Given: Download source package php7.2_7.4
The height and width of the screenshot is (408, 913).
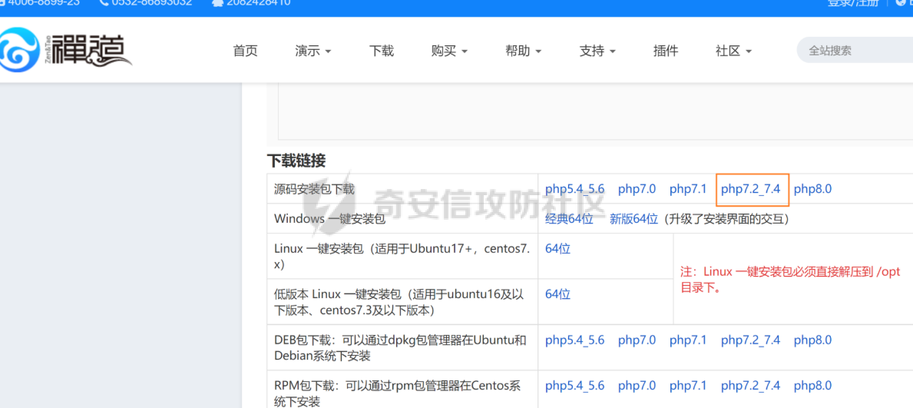Looking at the screenshot, I should tap(750, 189).
